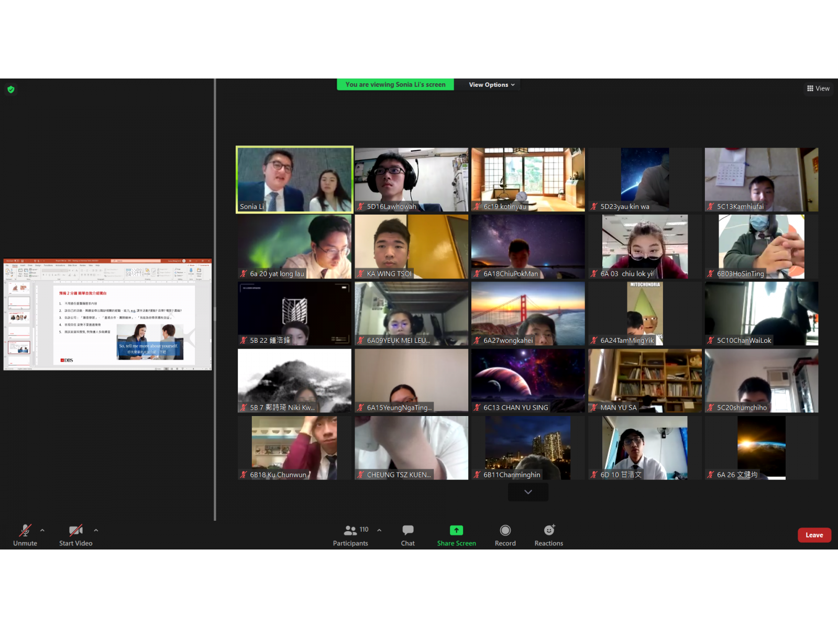Expand audio options arrow beside Unmute
838x628 pixels.
42,530
